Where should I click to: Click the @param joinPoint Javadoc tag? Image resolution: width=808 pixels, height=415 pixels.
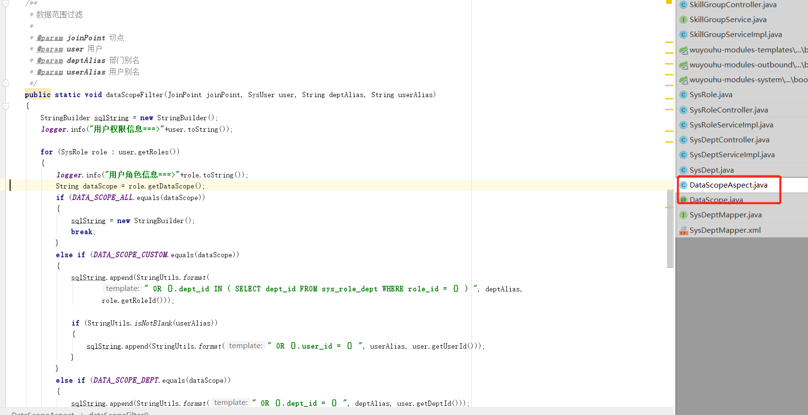71,38
